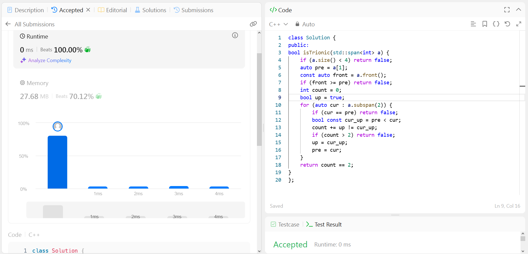Close the Accepted tab
Screen dimensions: 528x254
tap(88, 10)
